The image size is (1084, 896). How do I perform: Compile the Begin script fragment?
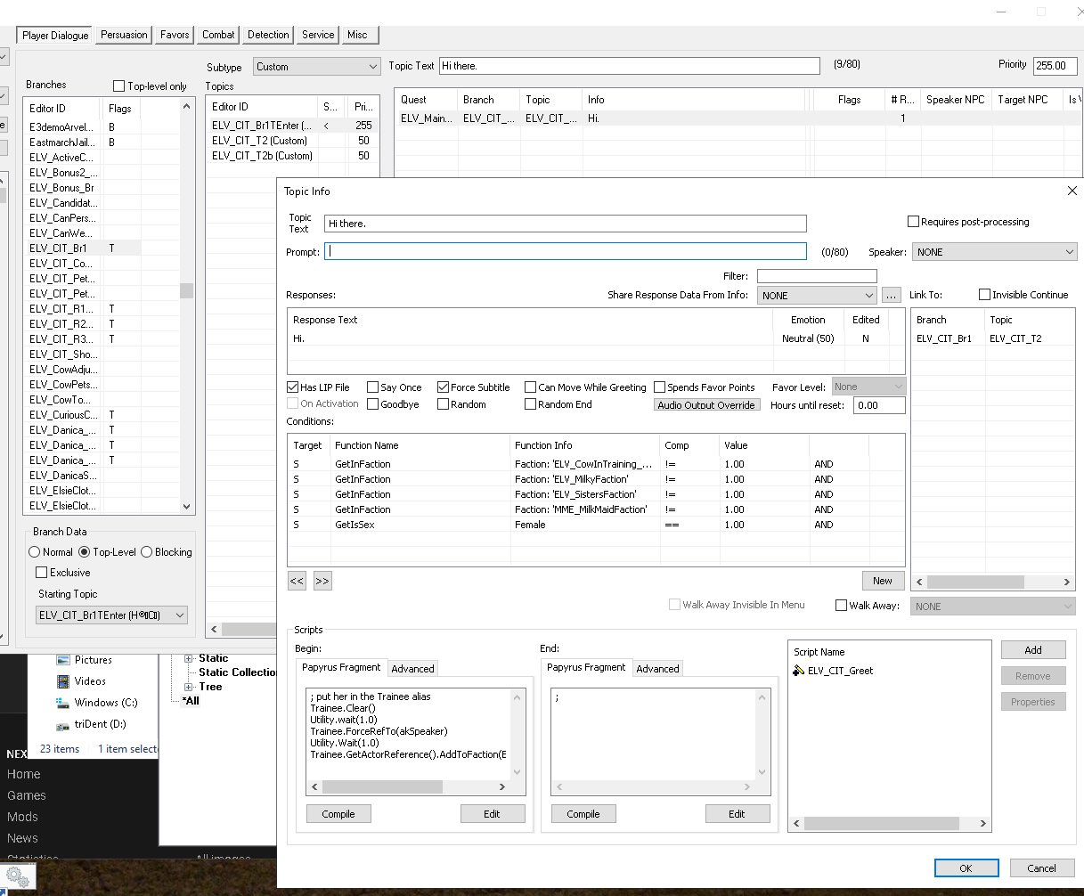(x=338, y=814)
